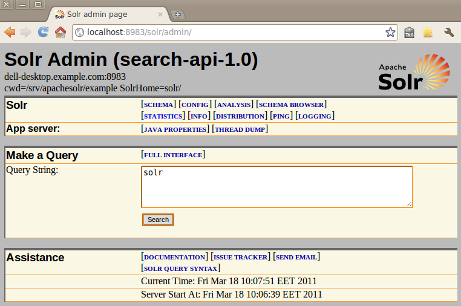
Task: Open the THREAD DUMP link
Action: point(240,129)
